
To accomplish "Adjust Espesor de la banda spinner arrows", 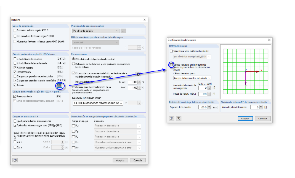I will 209,107.
